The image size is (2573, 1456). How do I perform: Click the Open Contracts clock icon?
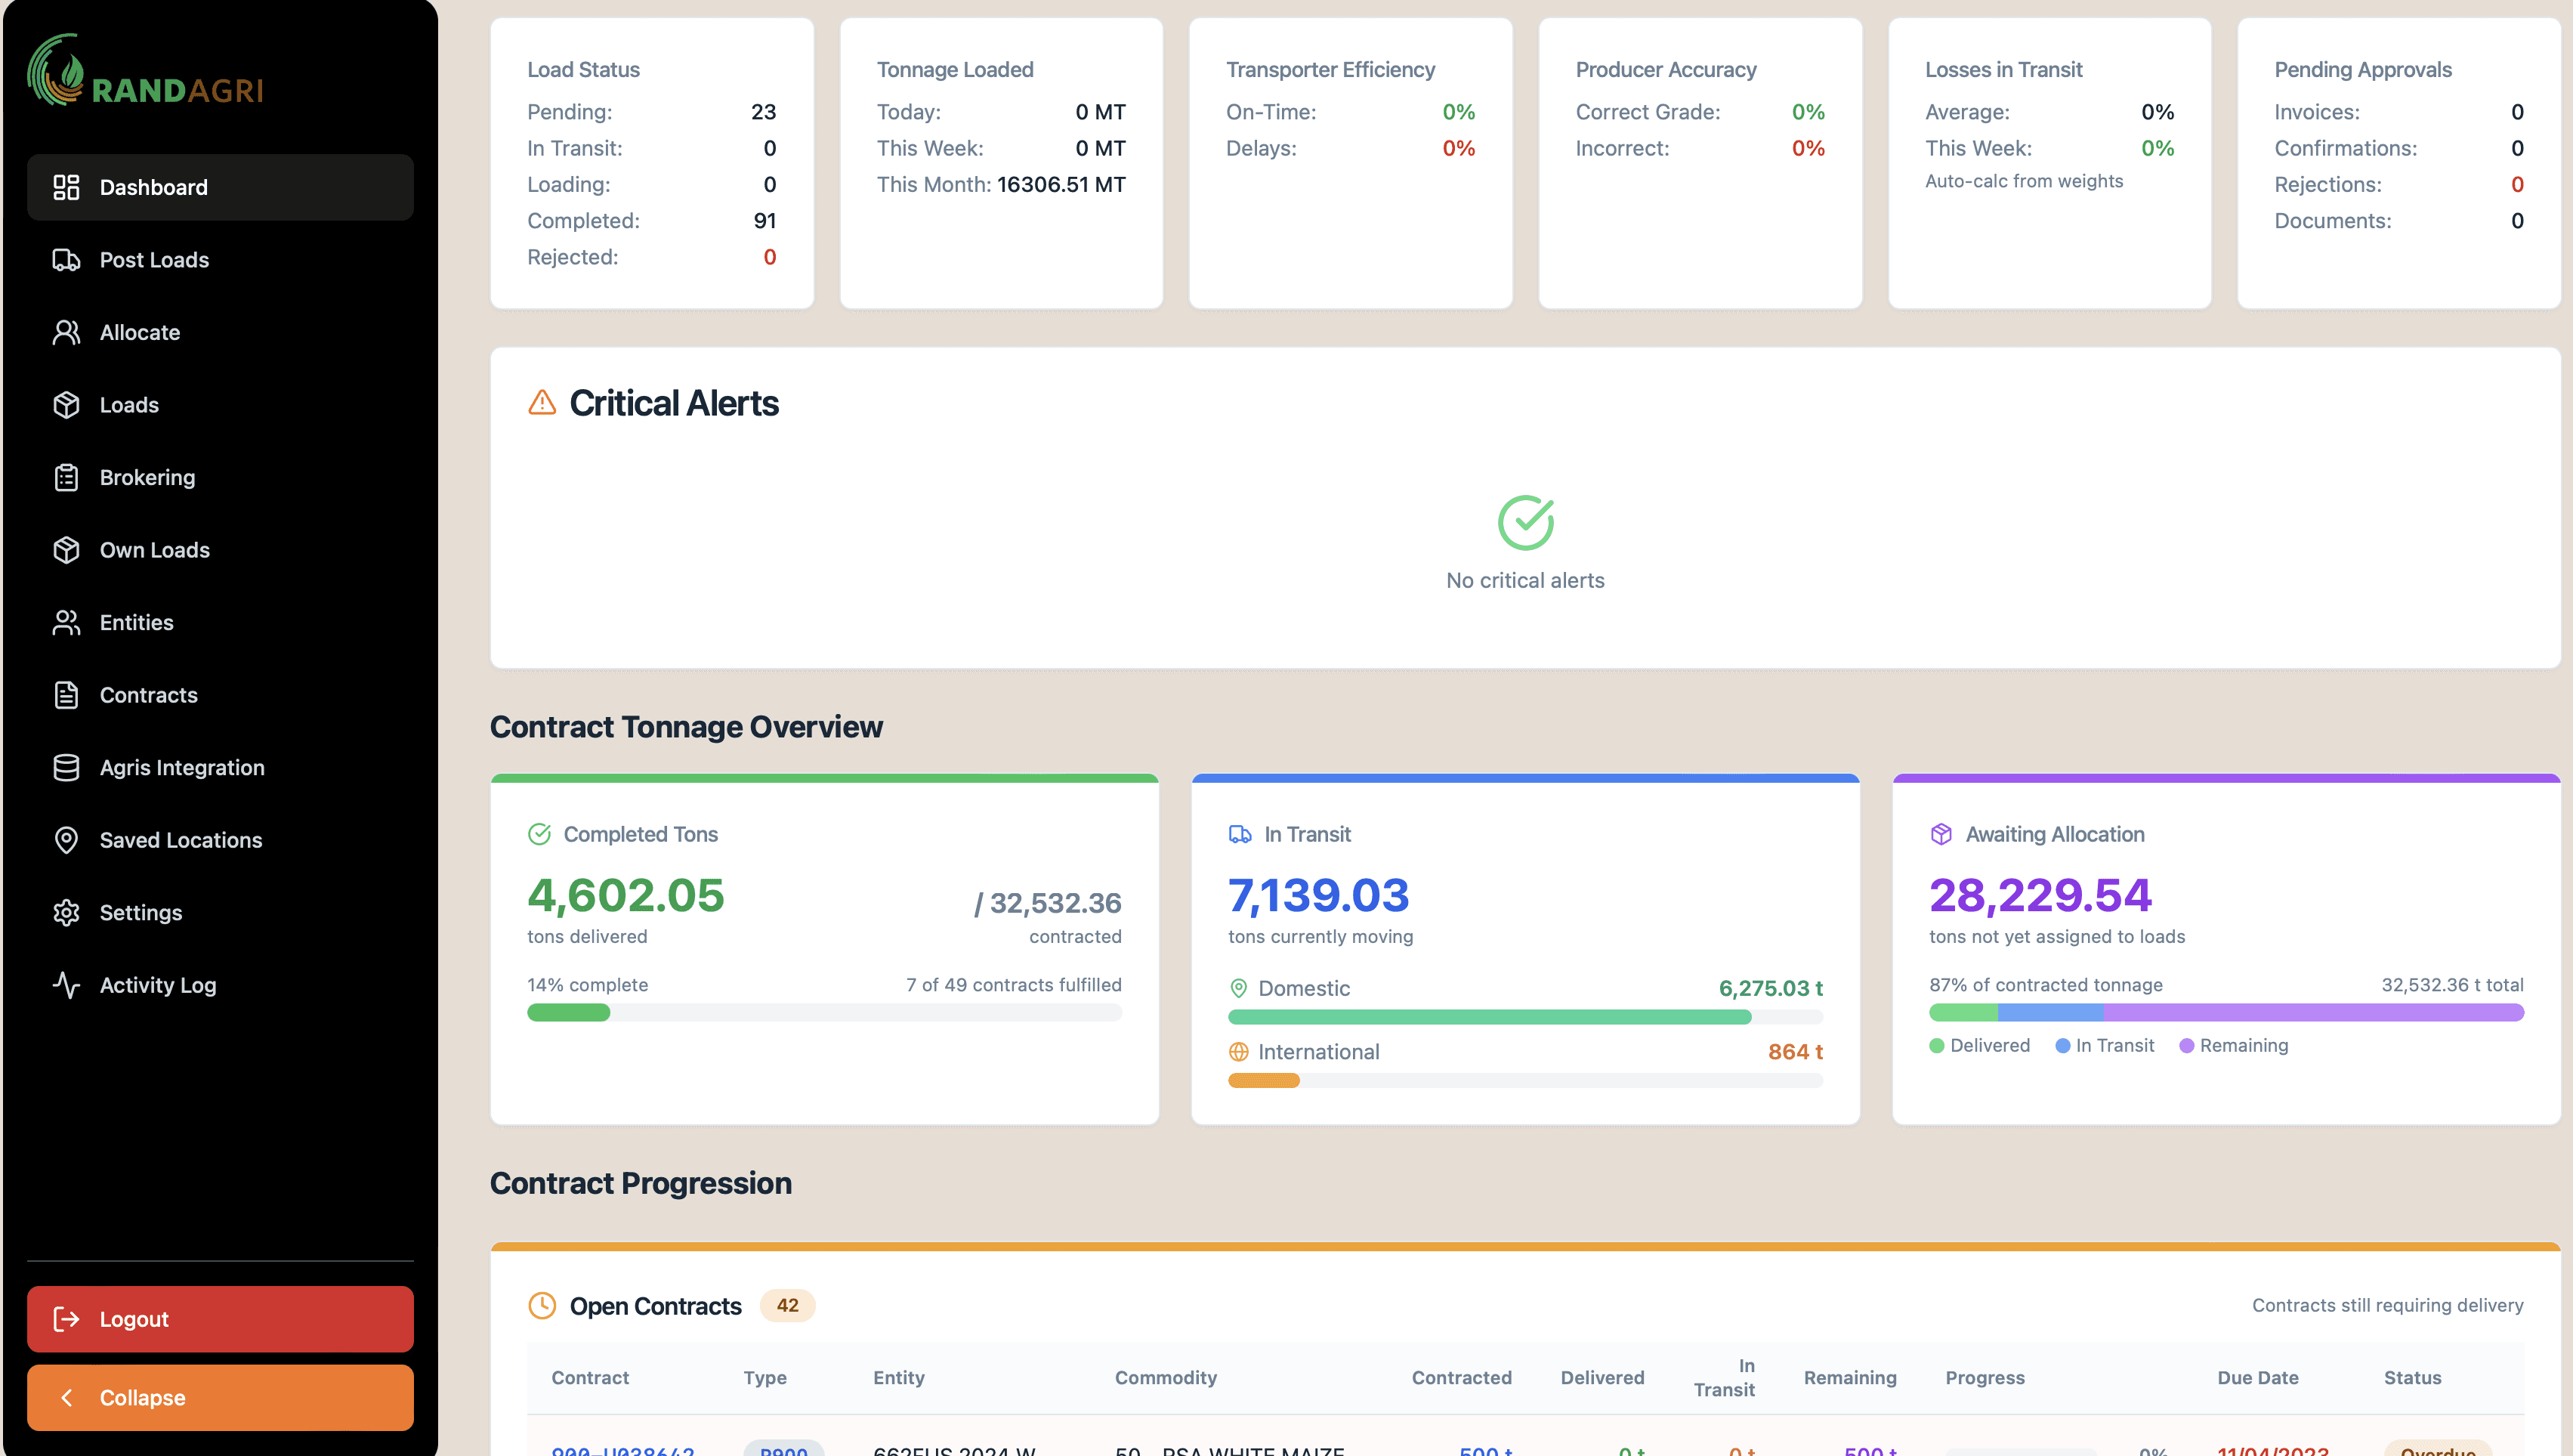click(542, 1306)
